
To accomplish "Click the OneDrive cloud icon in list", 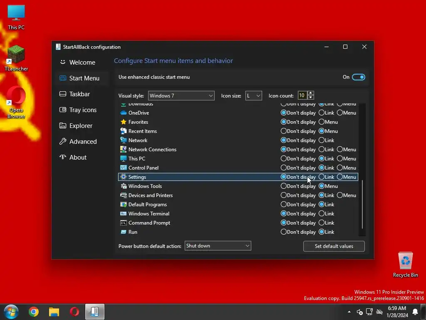I will point(123,112).
